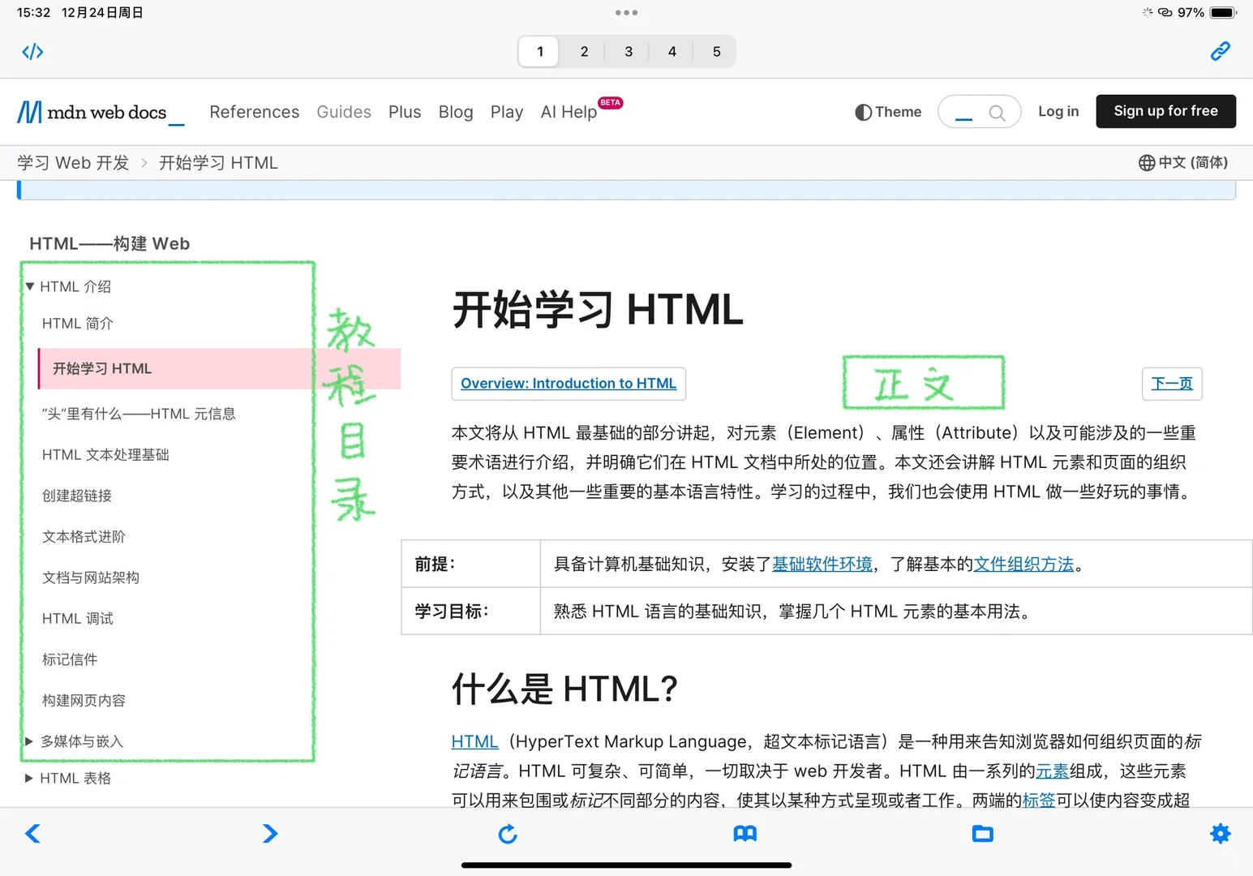The height and width of the screenshot is (876, 1253).
Task: Open bookmarks via the book icon
Action: tap(745, 834)
